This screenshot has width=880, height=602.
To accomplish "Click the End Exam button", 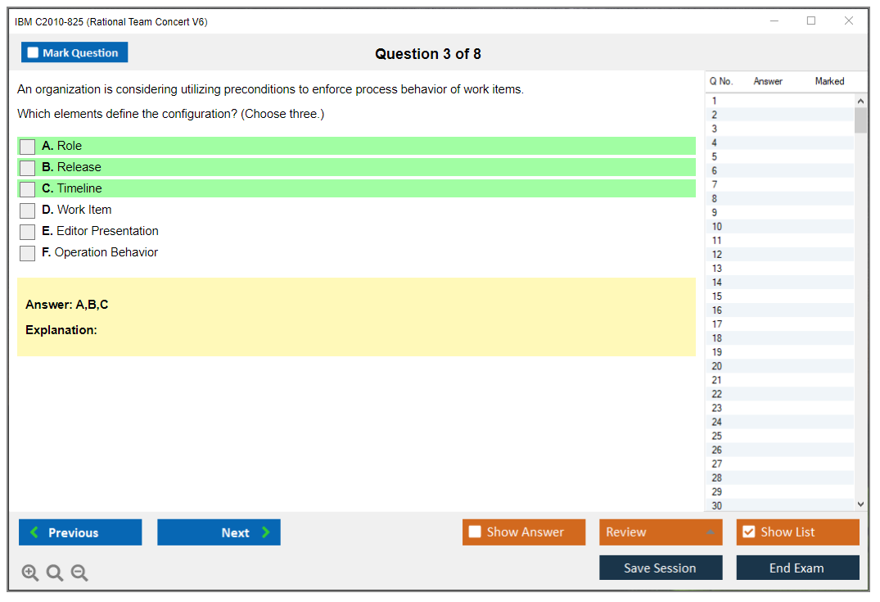I will [x=797, y=568].
